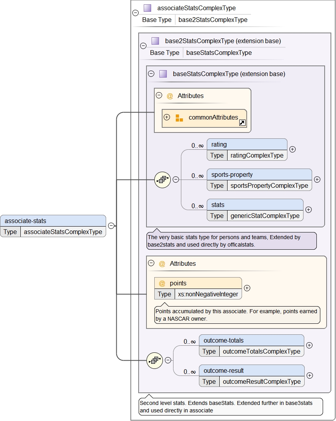Open the ratingComplexType type link
The height and width of the screenshot is (421, 336).
pyautogui.click(x=257, y=156)
